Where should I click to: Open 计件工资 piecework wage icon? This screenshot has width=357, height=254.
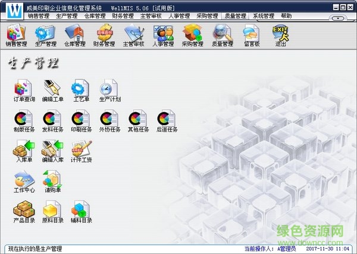tap(82, 151)
